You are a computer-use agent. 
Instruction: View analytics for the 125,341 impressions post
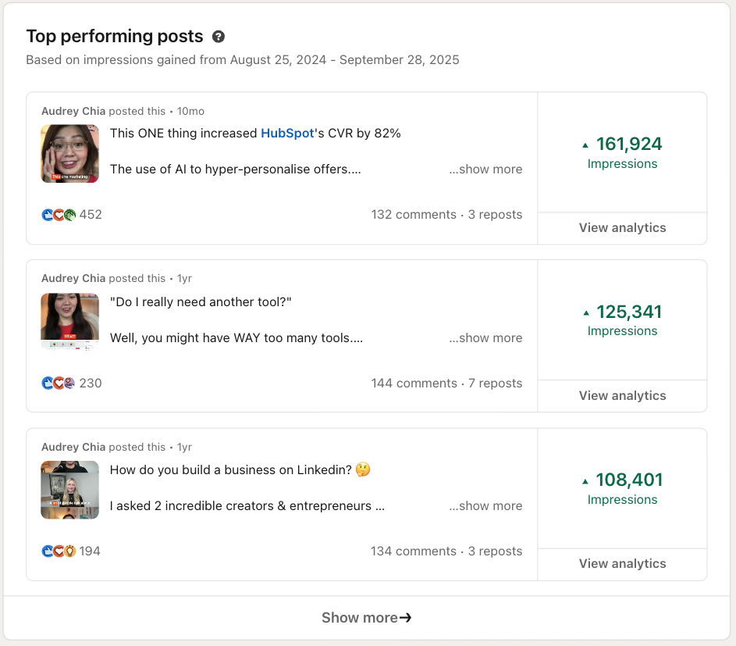pyautogui.click(x=622, y=396)
